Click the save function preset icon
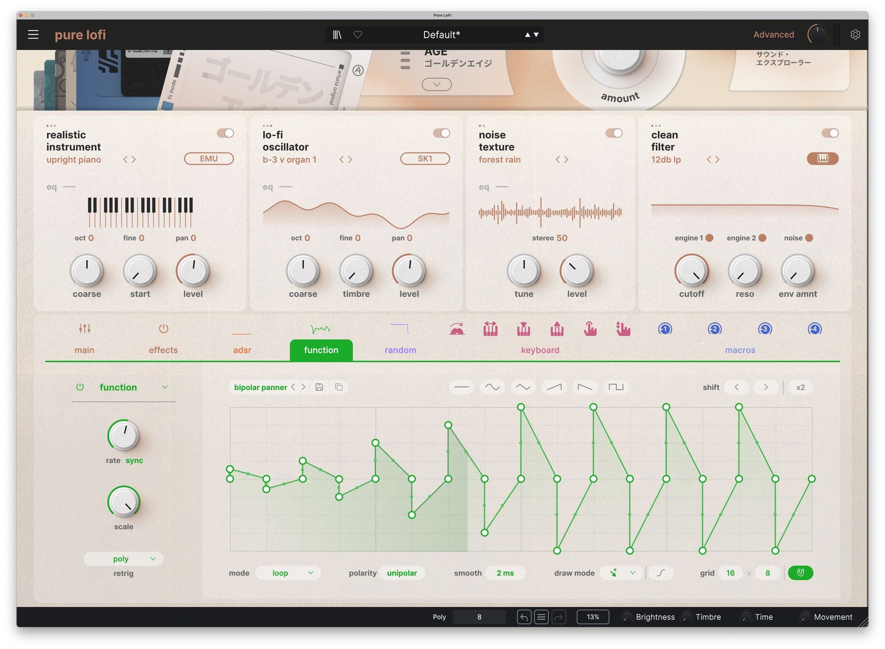 click(x=319, y=387)
